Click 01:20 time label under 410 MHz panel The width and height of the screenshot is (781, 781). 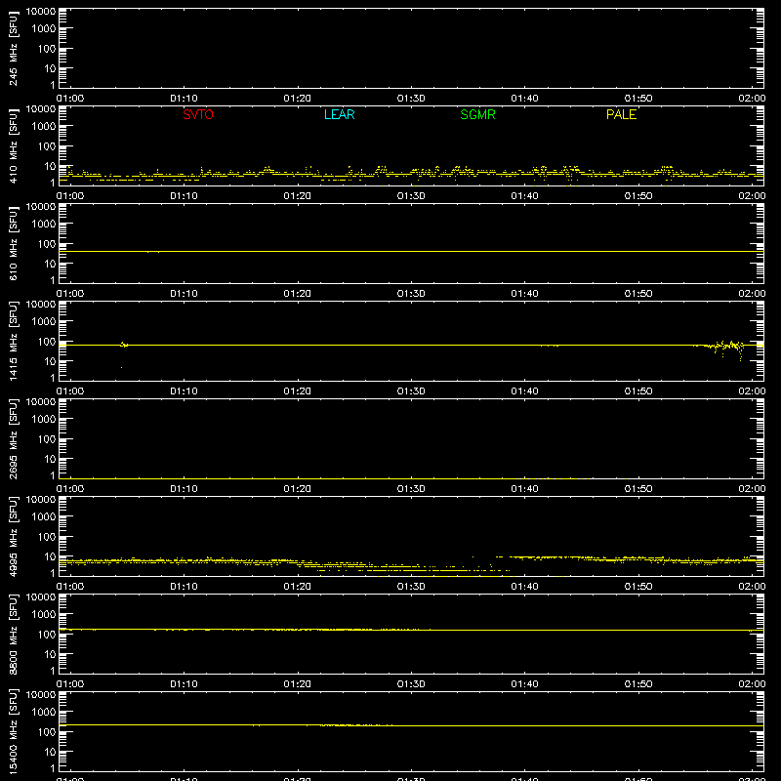298,196
